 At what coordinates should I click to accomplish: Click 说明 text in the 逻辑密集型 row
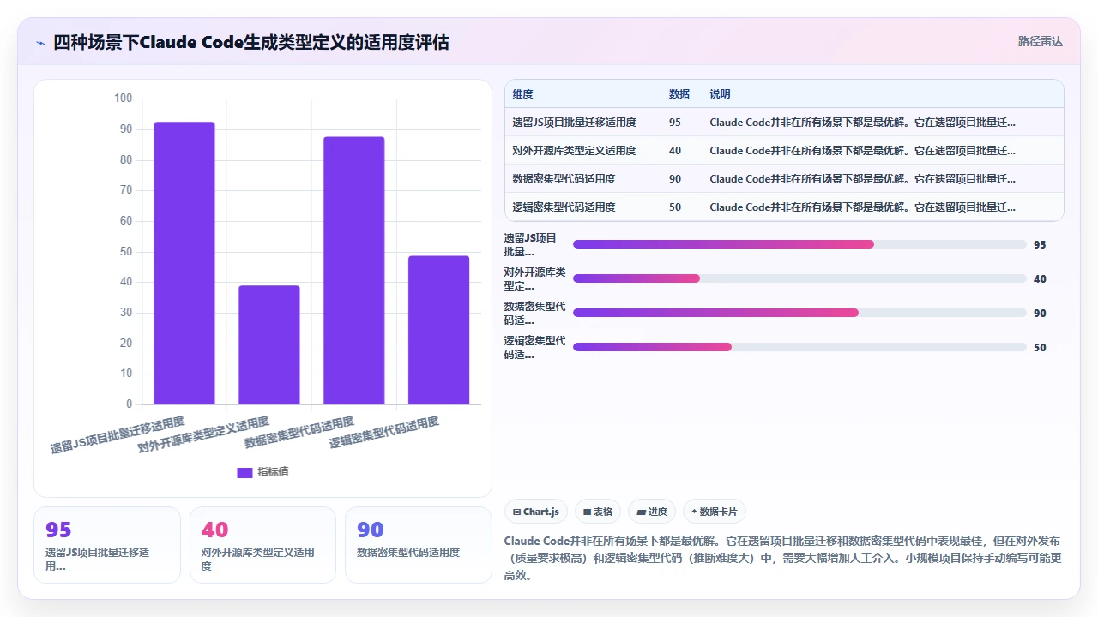(x=862, y=207)
